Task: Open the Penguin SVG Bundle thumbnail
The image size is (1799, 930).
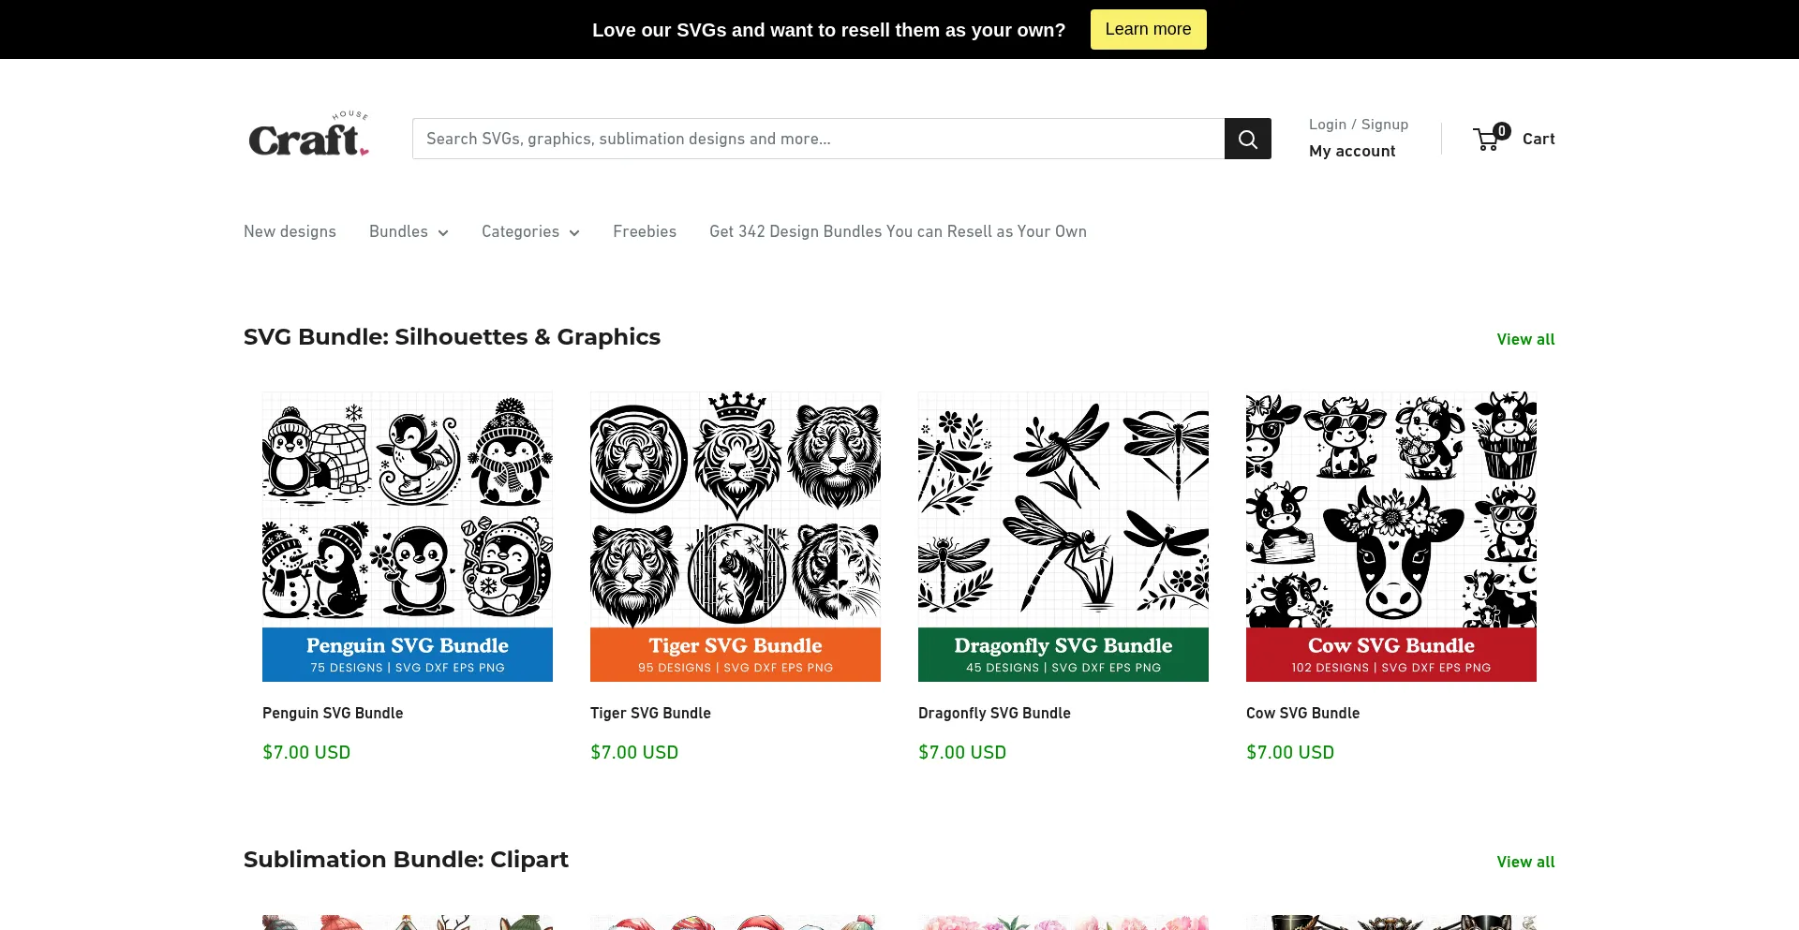Action: pos(407,536)
